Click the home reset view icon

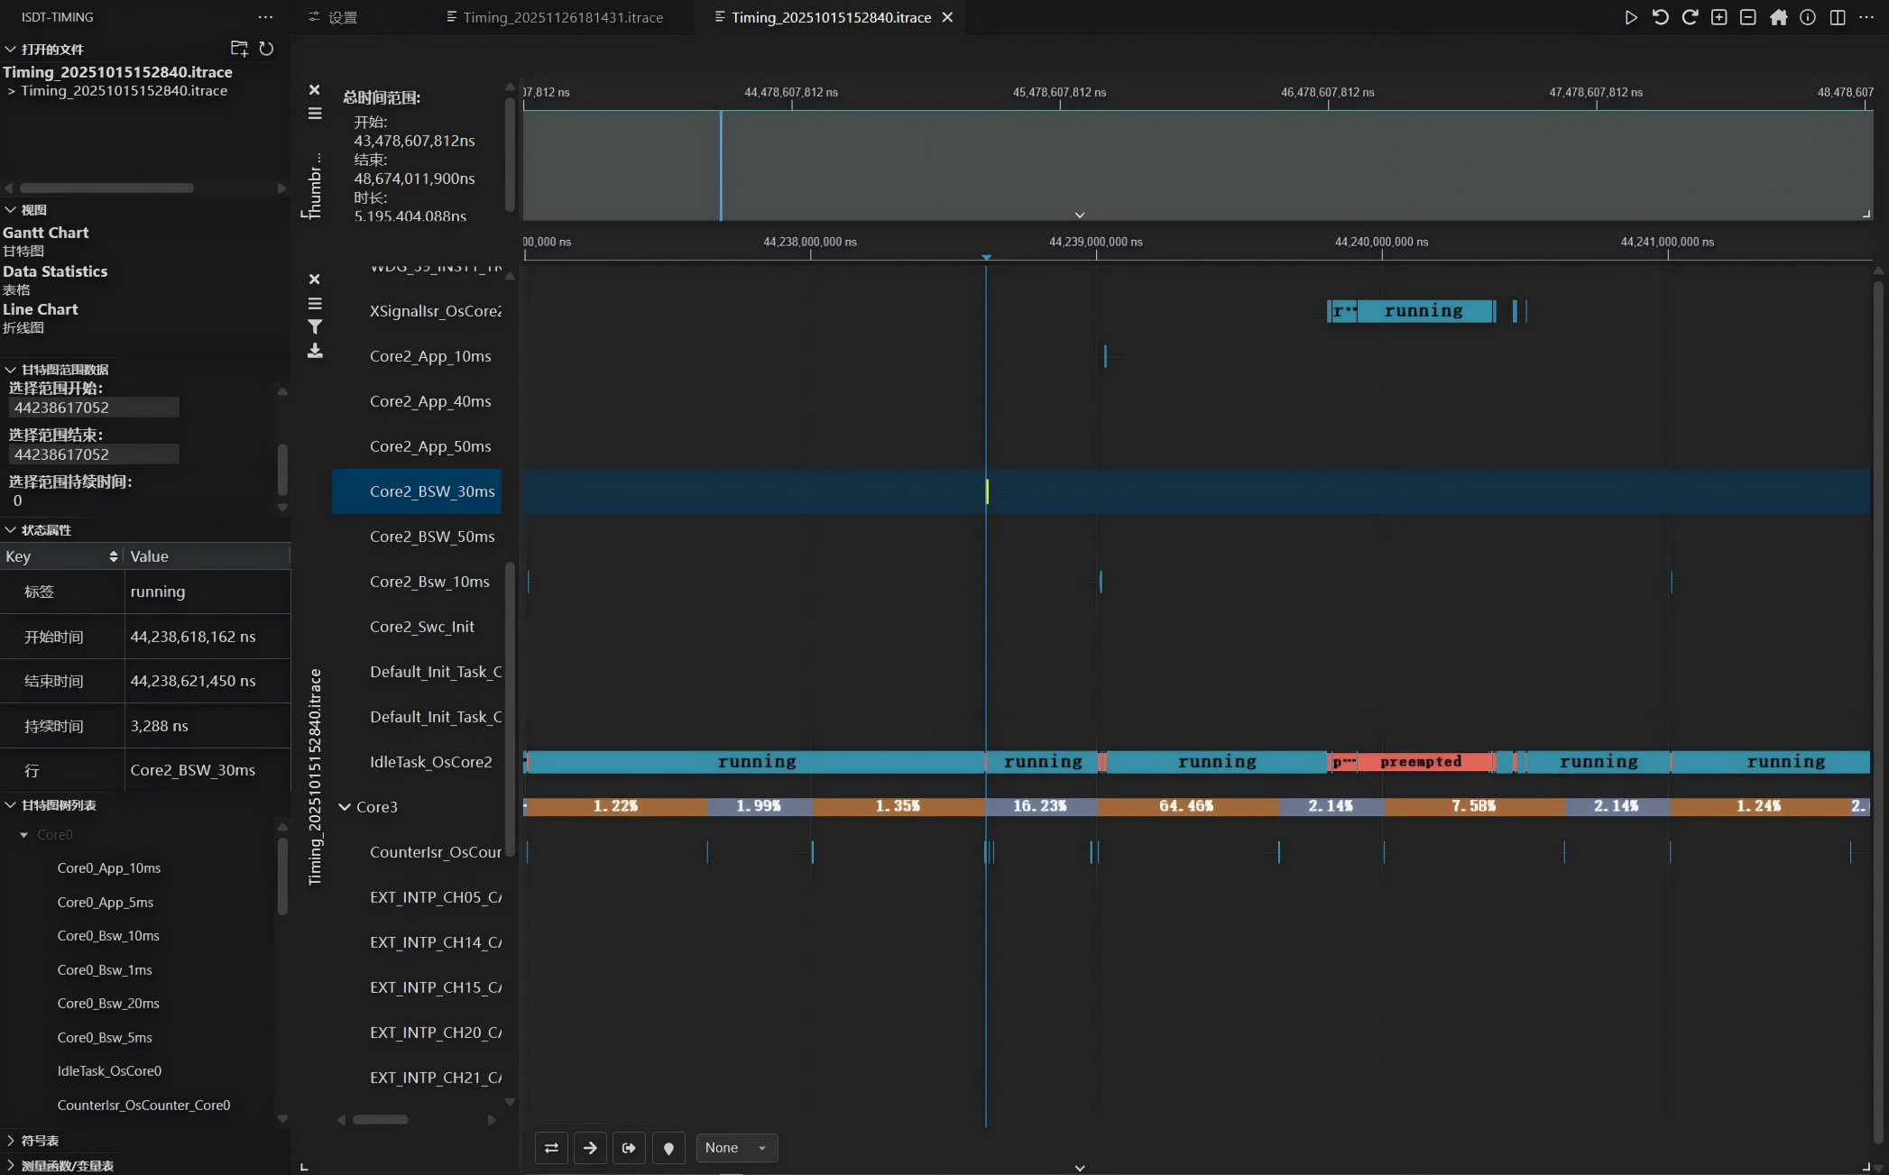[1778, 17]
